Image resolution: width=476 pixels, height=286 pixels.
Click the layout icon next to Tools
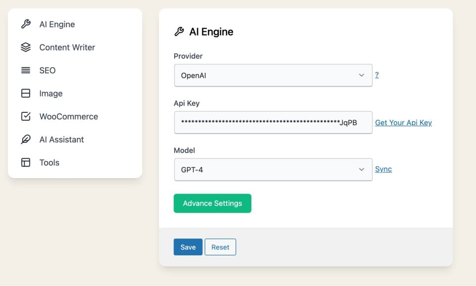coord(26,162)
